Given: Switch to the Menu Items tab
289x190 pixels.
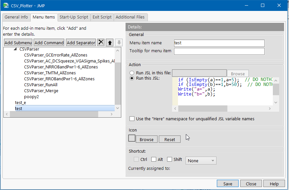Looking at the screenshot, I should [x=44, y=17].
